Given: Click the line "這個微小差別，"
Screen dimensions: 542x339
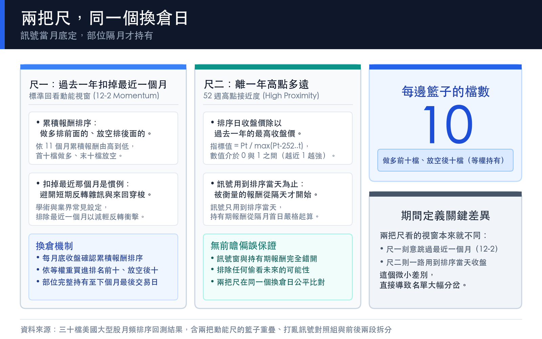Looking at the screenshot, I should pos(407,275).
